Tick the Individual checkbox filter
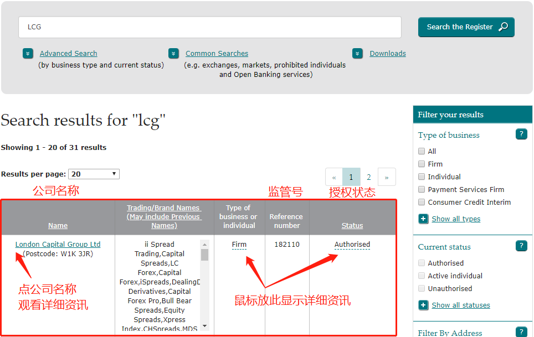 [422, 177]
